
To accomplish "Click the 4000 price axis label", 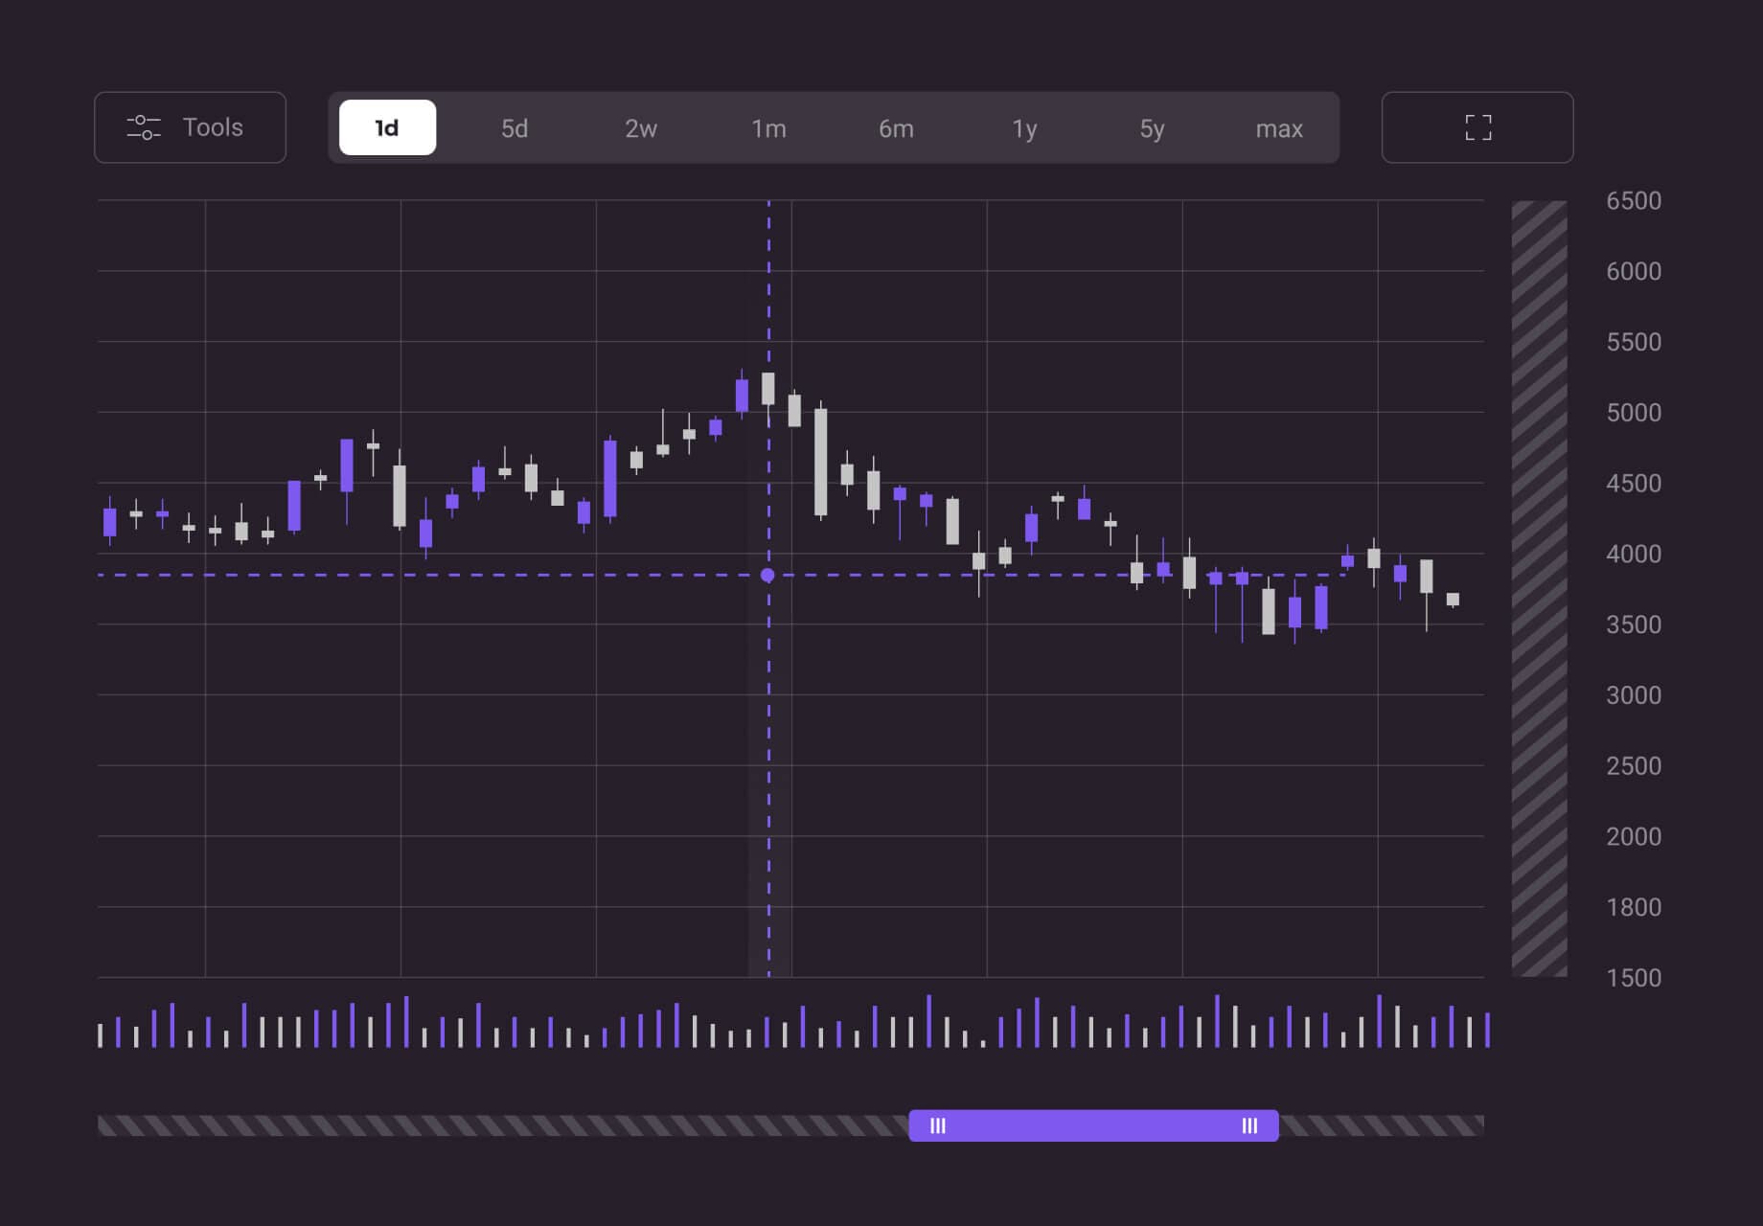I will point(1633,554).
